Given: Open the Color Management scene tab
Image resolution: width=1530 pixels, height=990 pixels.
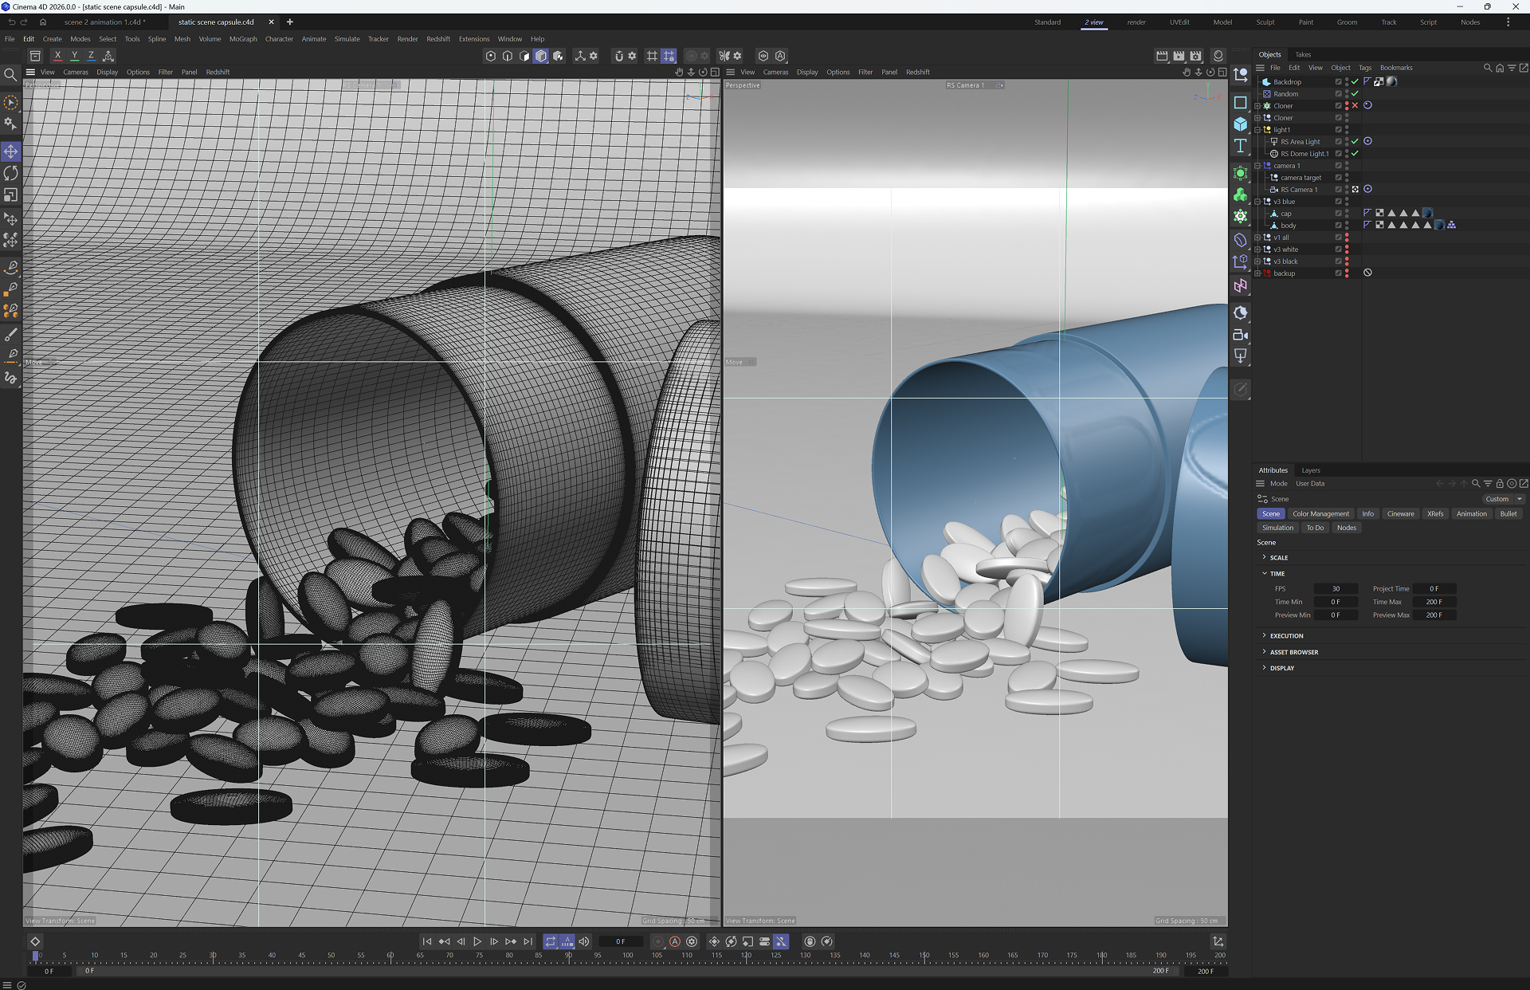Looking at the screenshot, I should [x=1320, y=514].
